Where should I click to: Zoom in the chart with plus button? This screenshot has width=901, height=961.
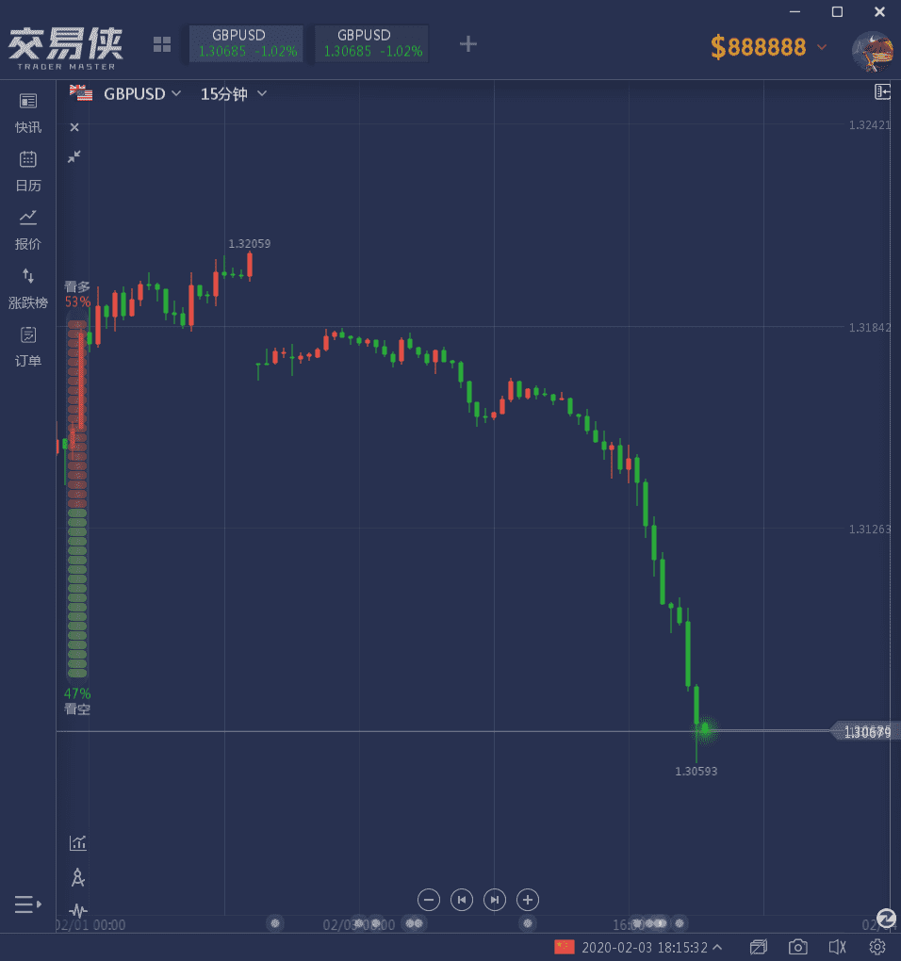[x=528, y=900]
